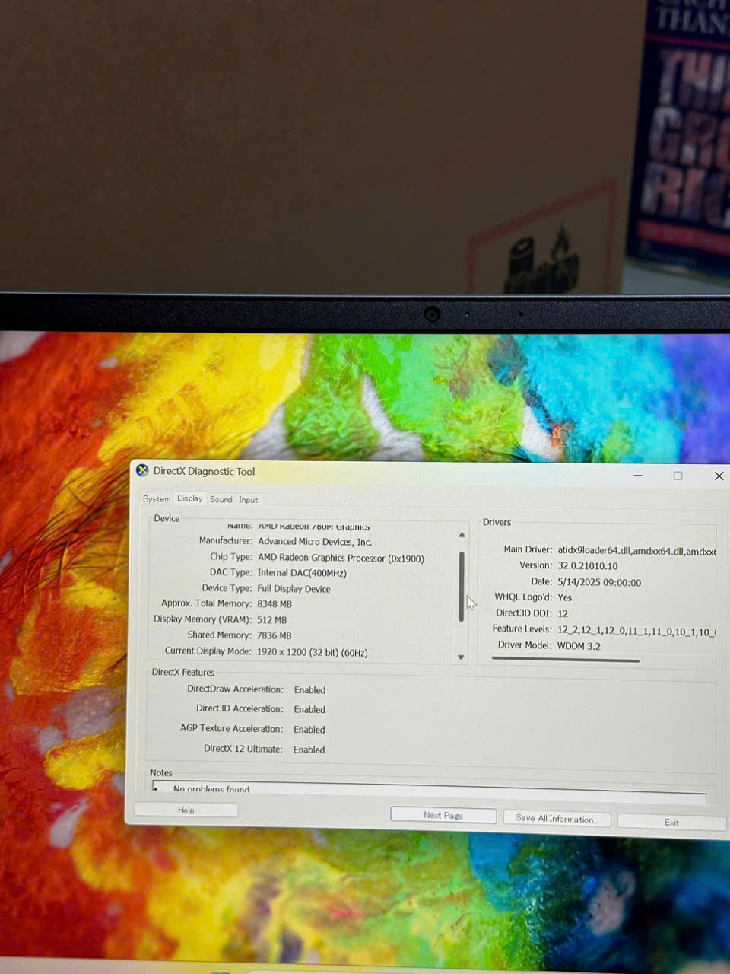The image size is (730, 974).
Task: Select the Display tab
Action: pos(190,498)
